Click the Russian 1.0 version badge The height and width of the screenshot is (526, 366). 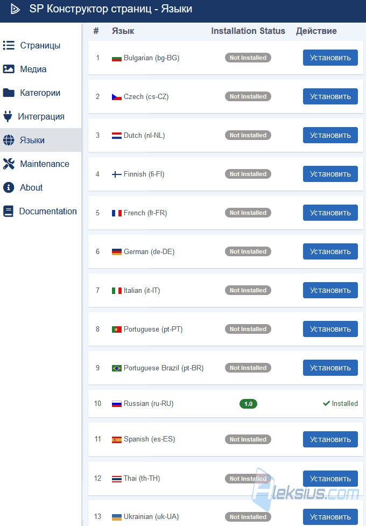(248, 404)
